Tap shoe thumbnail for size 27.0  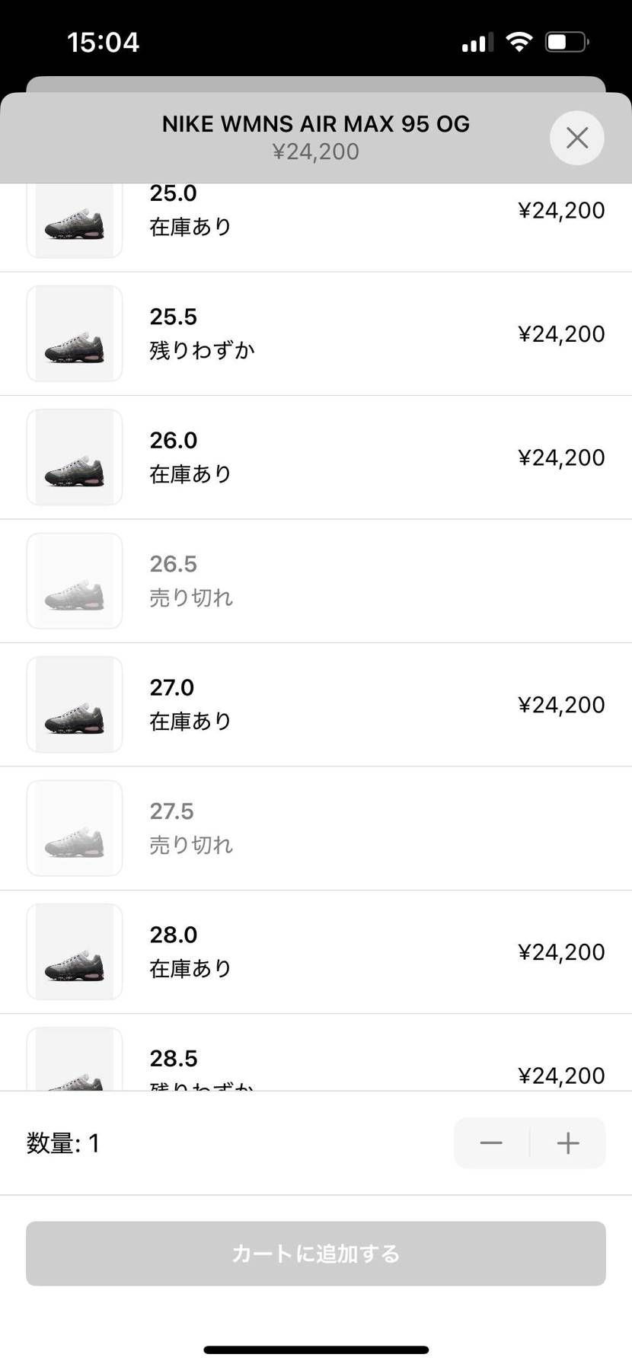tap(75, 704)
